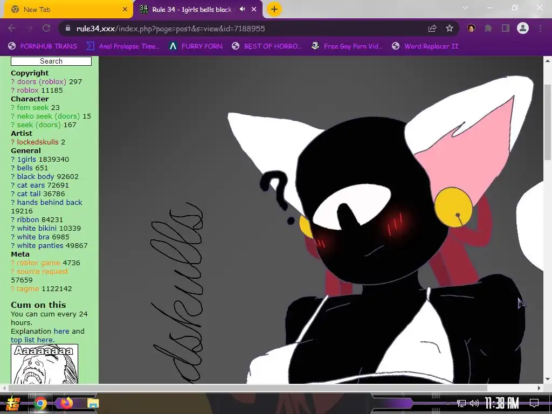
Task: Open the taskbar clock showing 11:38 AM
Action: 502,403
